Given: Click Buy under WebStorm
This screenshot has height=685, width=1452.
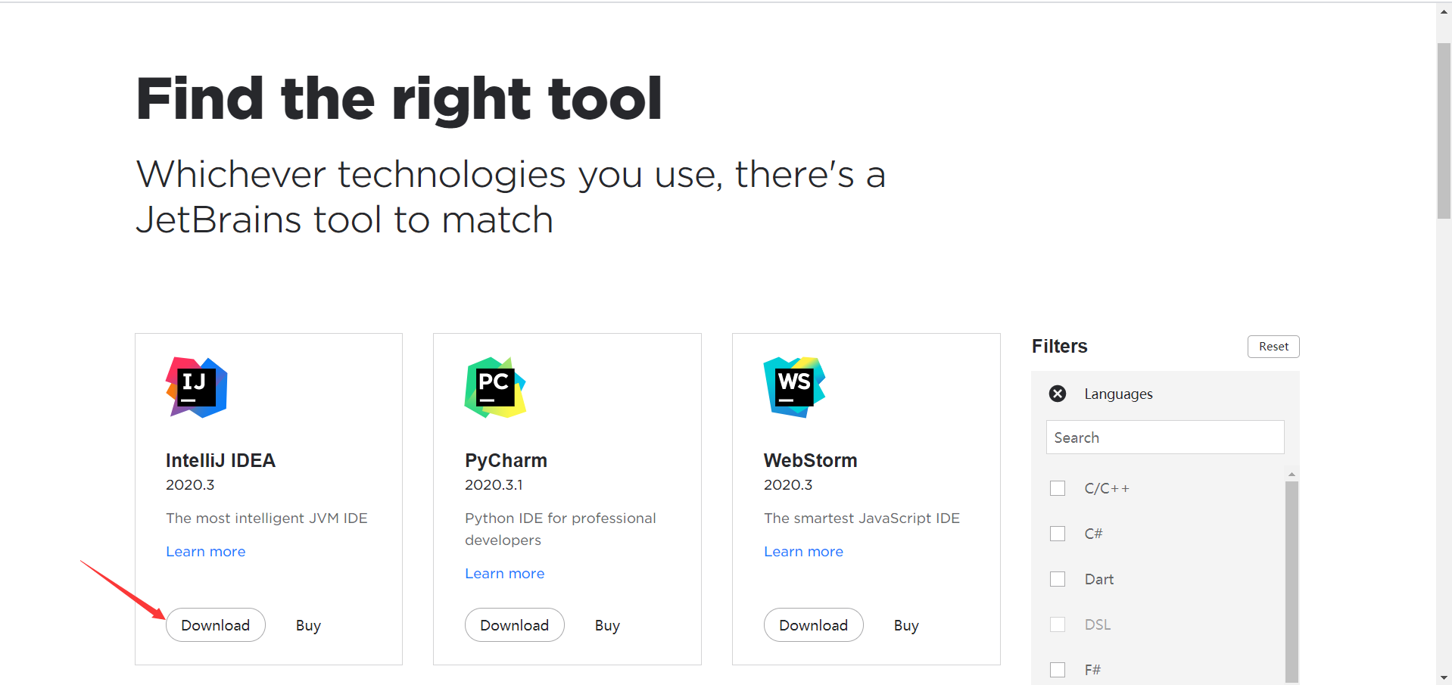Looking at the screenshot, I should [906, 626].
